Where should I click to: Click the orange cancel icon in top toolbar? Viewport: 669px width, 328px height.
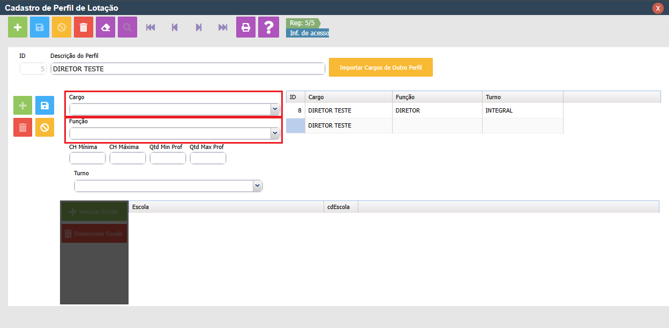coord(62,27)
